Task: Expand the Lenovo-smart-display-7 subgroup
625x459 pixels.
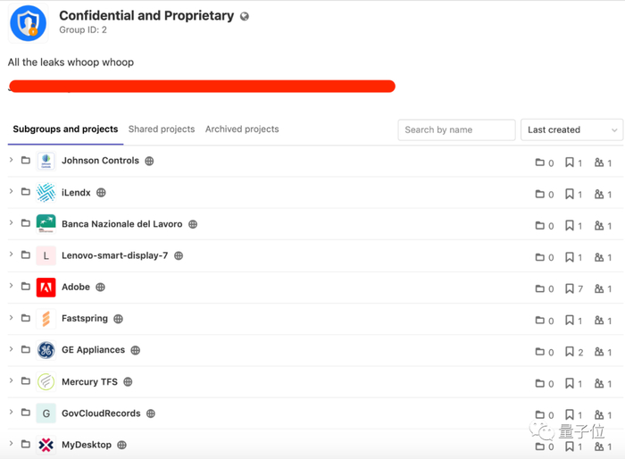Action: (x=12, y=255)
